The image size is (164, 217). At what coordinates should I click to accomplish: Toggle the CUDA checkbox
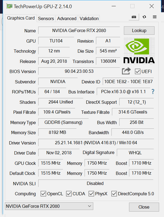click(69, 194)
